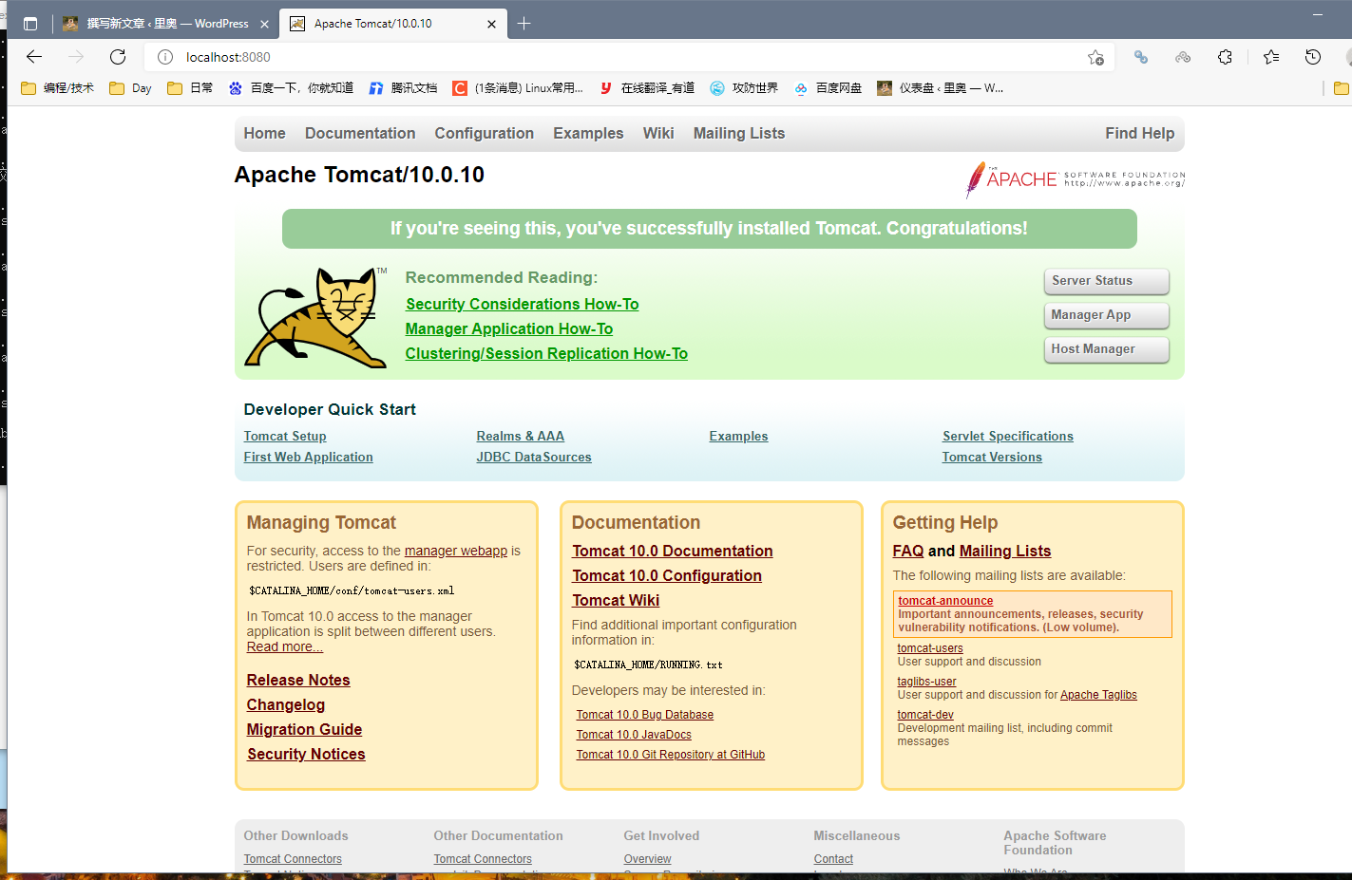Open Examples link under Developer Quick Start
The image size is (1352, 880).
(738, 436)
